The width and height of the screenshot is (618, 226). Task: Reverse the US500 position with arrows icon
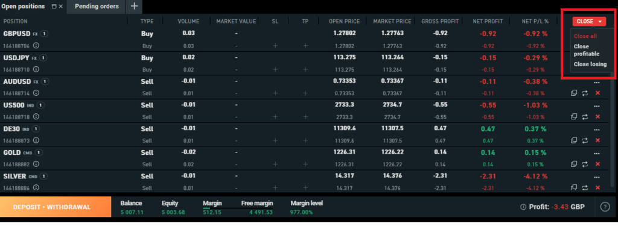(585, 116)
